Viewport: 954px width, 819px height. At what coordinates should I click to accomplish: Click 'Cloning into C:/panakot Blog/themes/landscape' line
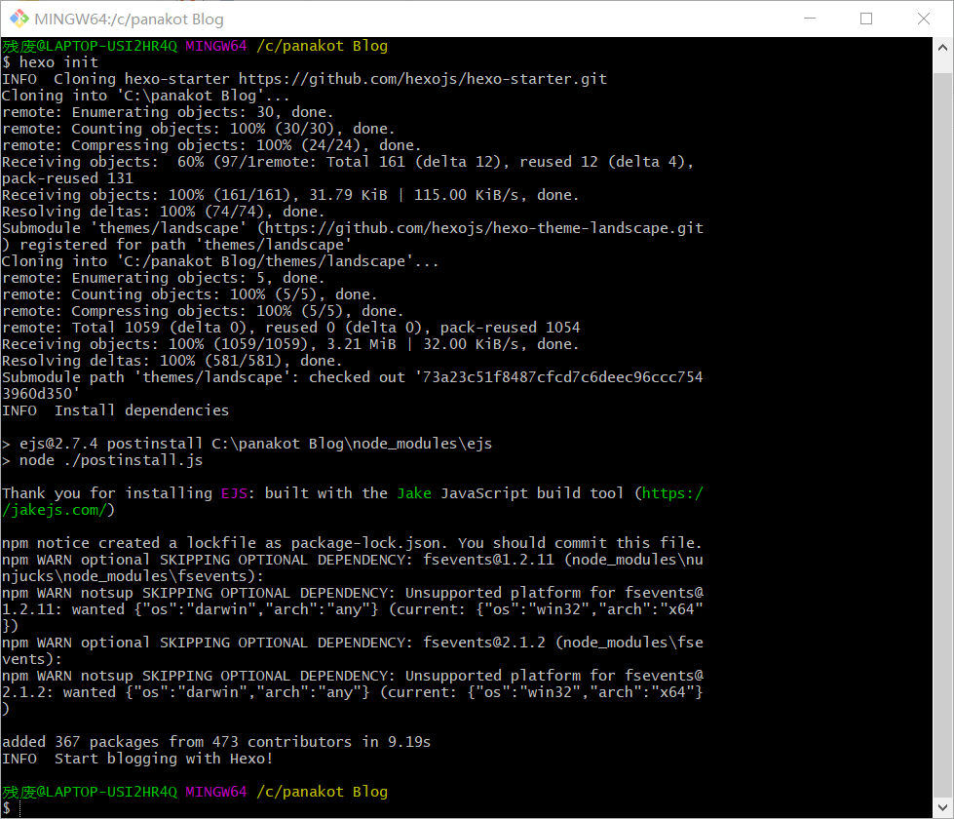[x=220, y=261]
